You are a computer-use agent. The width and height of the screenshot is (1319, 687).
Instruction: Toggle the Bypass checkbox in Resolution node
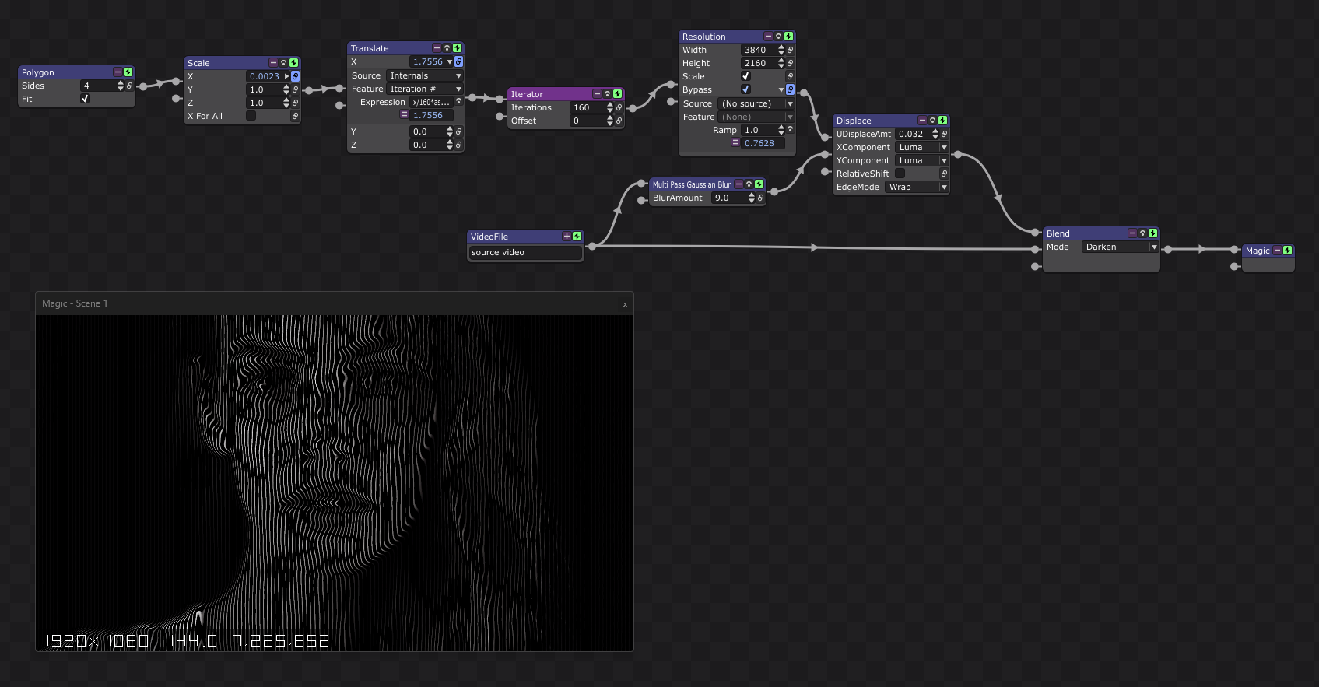pos(745,89)
